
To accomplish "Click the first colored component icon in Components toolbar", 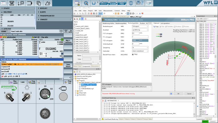I will [x=74, y=19].
